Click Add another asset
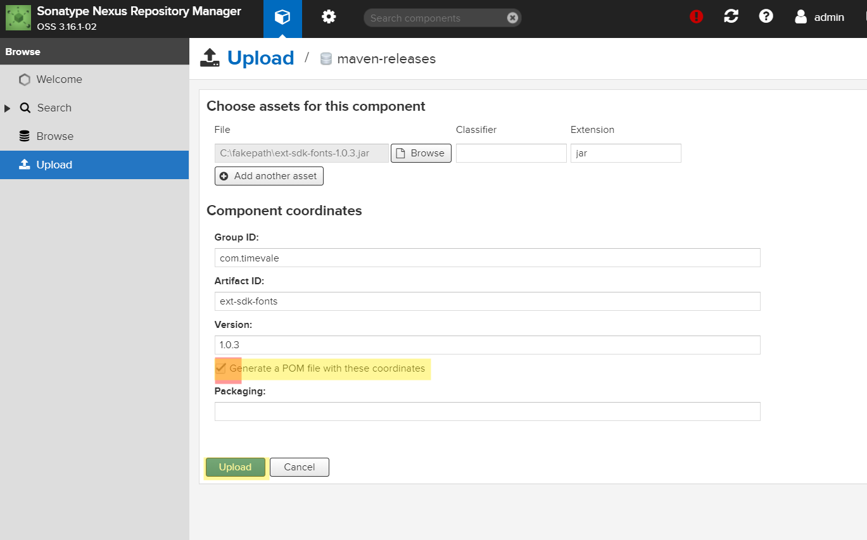Image resolution: width=867 pixels, height=540 pixels. [269, 176]
